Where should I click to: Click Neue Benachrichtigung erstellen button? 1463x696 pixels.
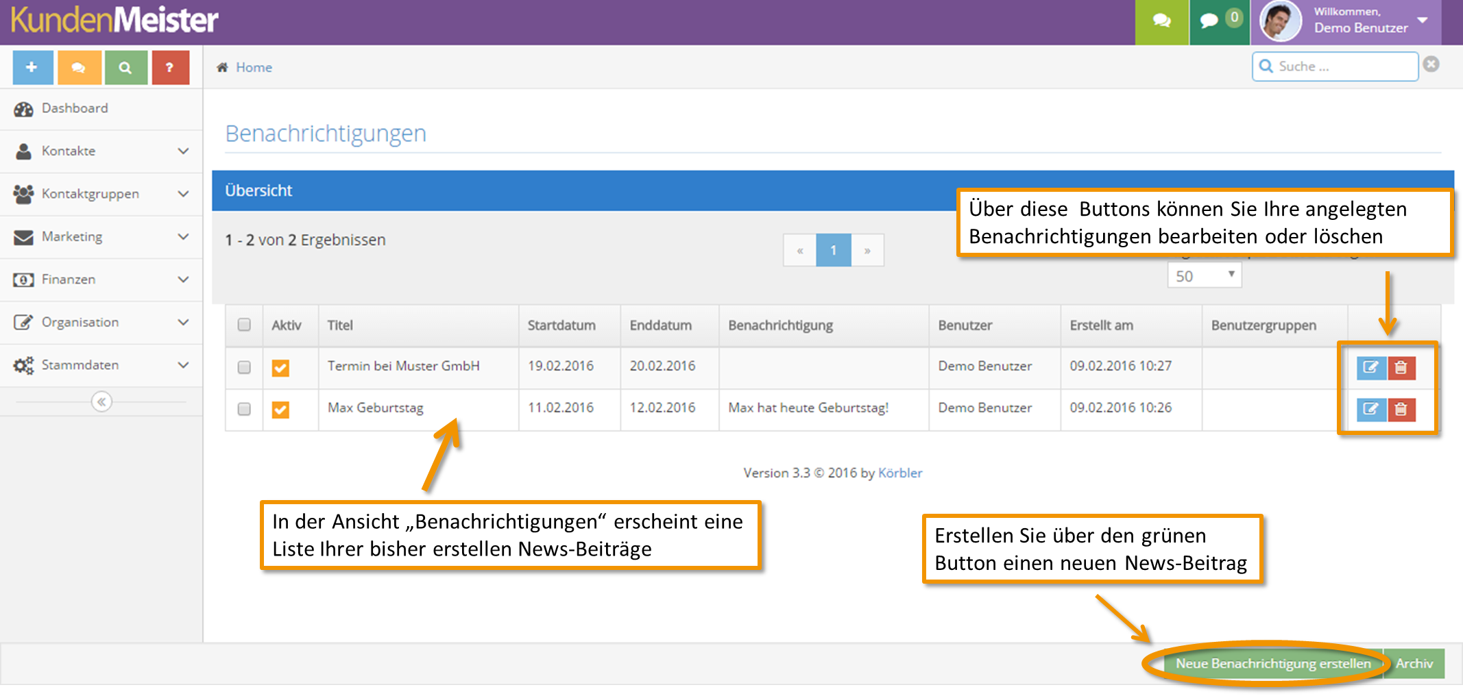pos(1273,663)
